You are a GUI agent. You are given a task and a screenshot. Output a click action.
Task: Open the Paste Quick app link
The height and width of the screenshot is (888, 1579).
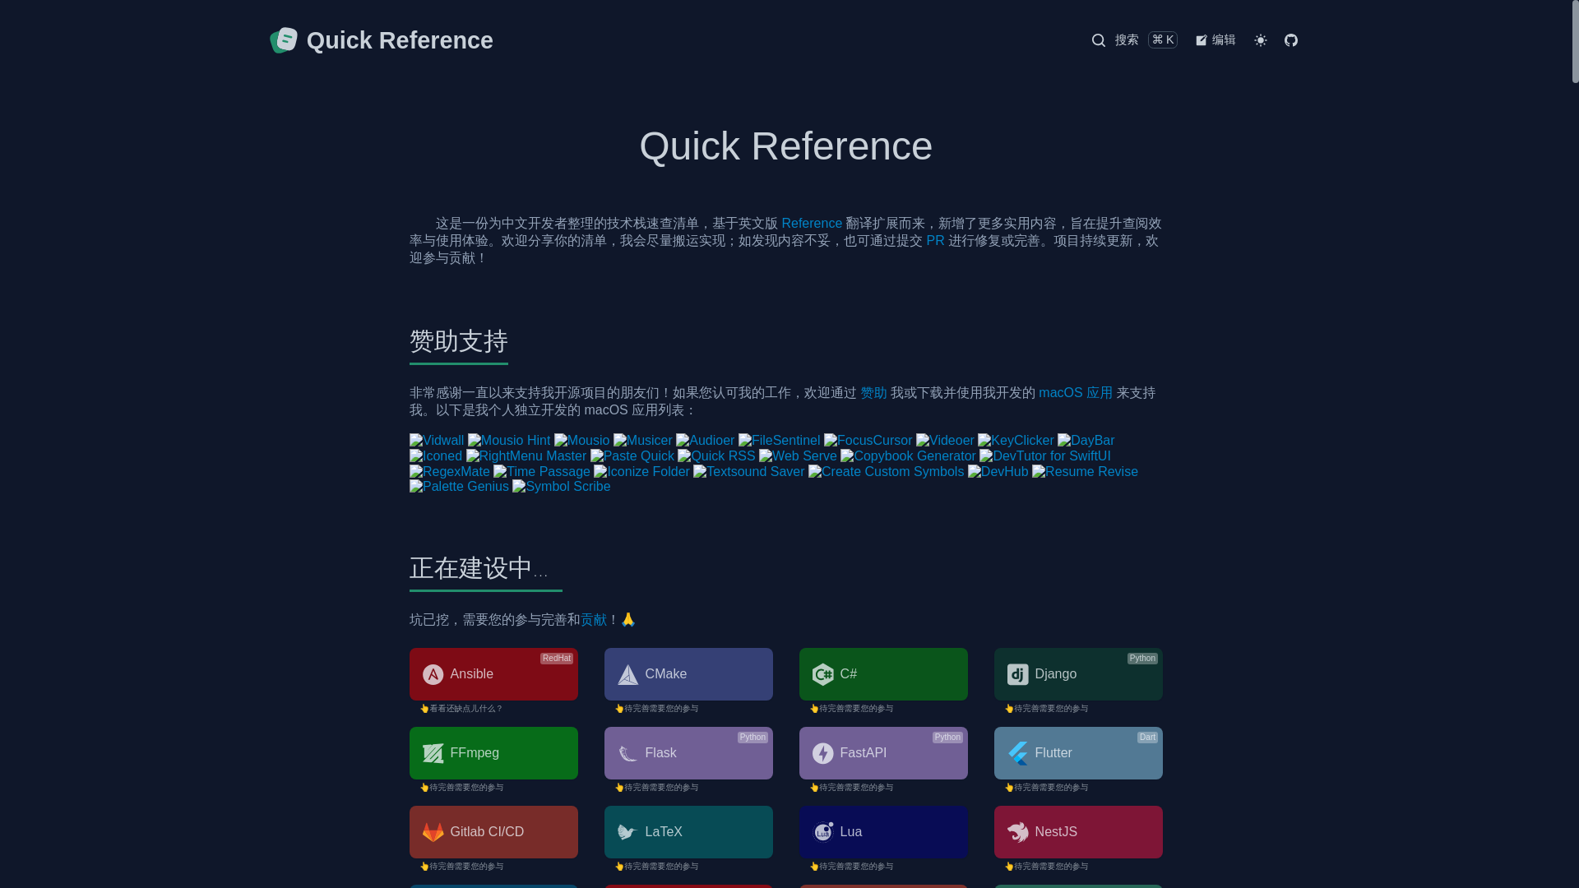[x=632, y=456]
